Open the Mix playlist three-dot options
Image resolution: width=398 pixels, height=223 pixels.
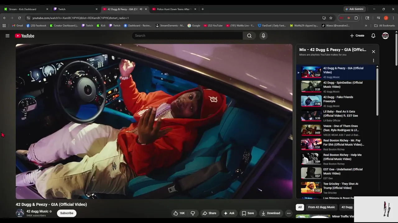373,60
